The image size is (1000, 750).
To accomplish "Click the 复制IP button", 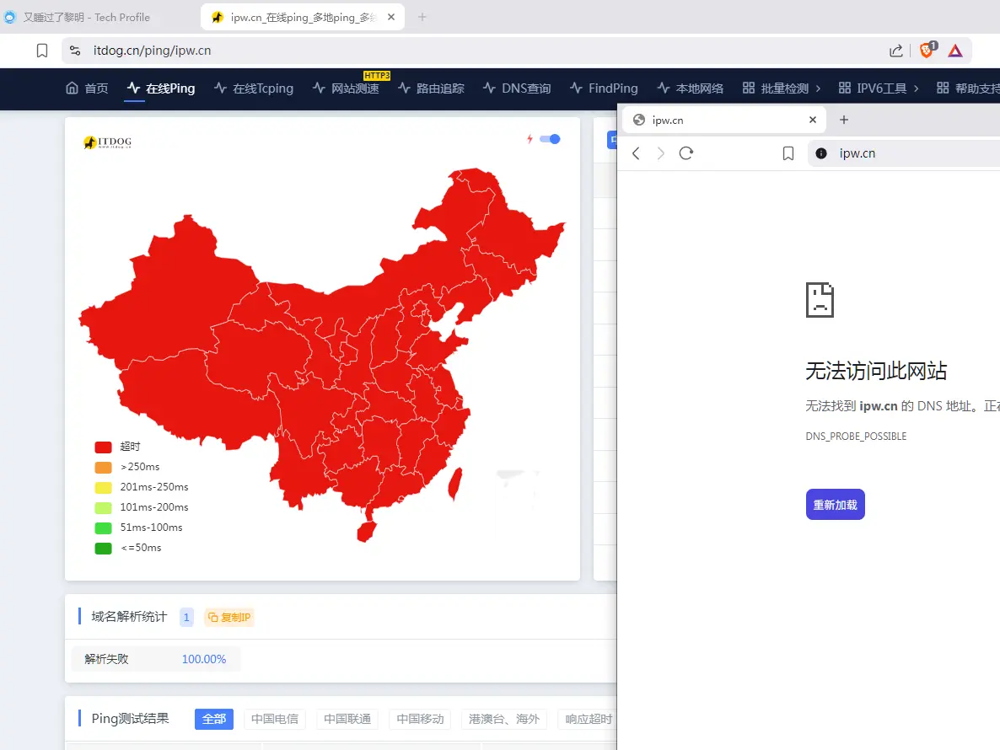I will [229, 617].
